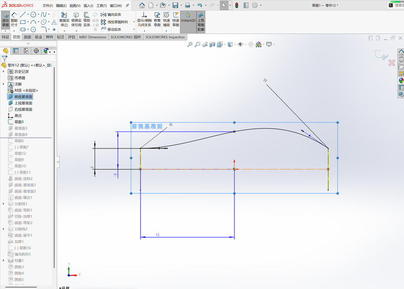Select the Spline sketch tool
404x289 pixels.
(x=44, y=15)
